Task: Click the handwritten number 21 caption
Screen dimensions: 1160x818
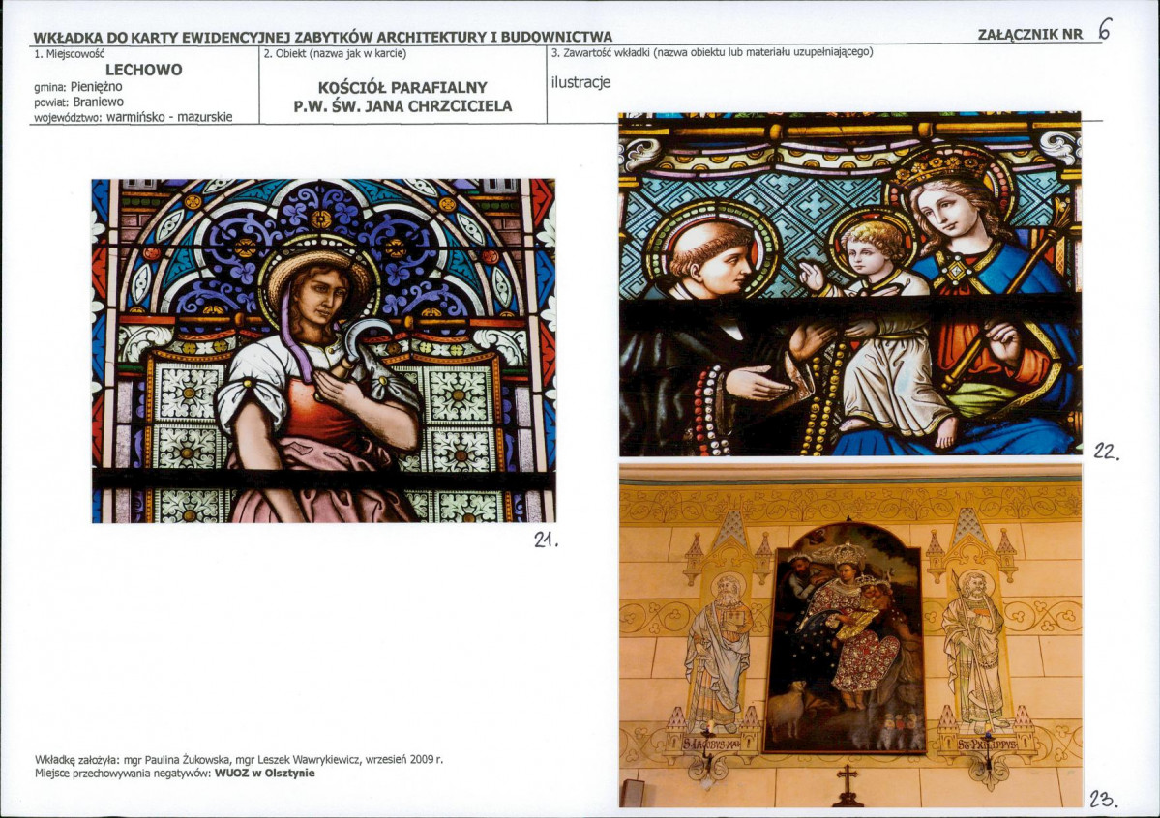Action: point(546,540)
